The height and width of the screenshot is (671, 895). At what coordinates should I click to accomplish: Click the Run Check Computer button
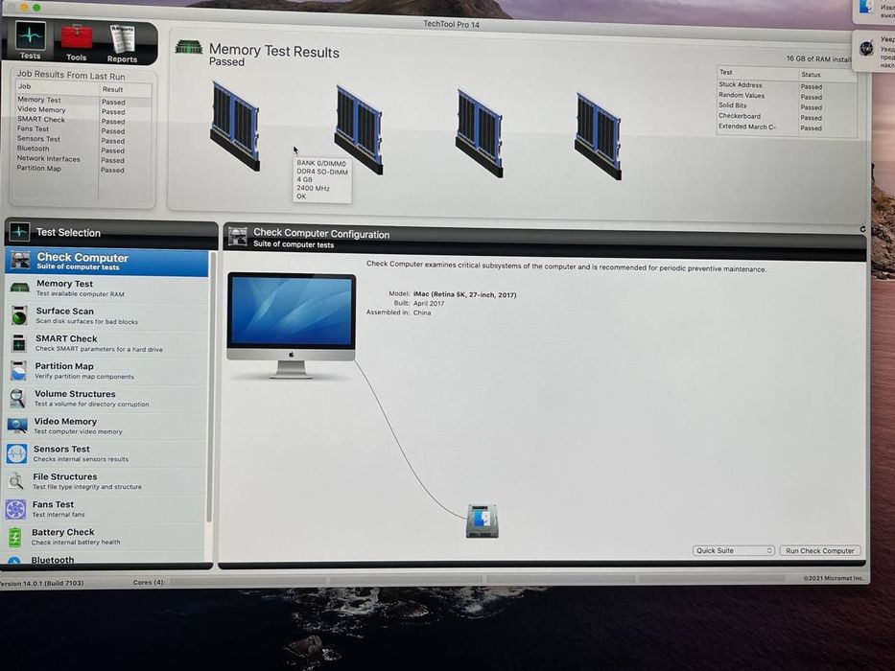point(819,550)
